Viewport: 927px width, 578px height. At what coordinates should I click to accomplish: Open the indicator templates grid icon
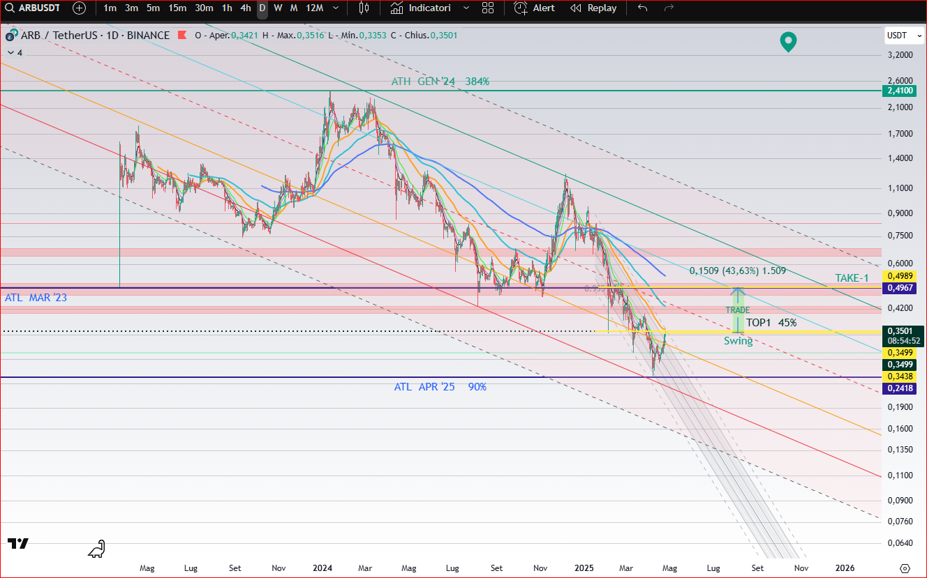click(x=488, y=8)
